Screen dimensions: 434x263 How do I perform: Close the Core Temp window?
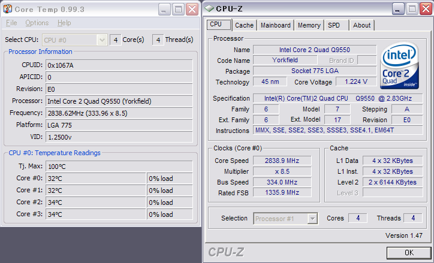coord(192,10)
